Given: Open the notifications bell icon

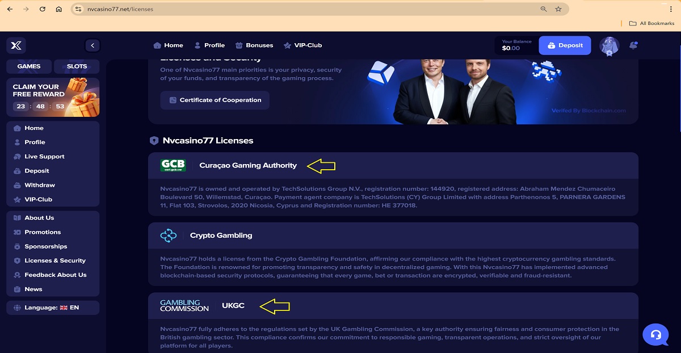Looking at the screenshot, I should 634,45.
